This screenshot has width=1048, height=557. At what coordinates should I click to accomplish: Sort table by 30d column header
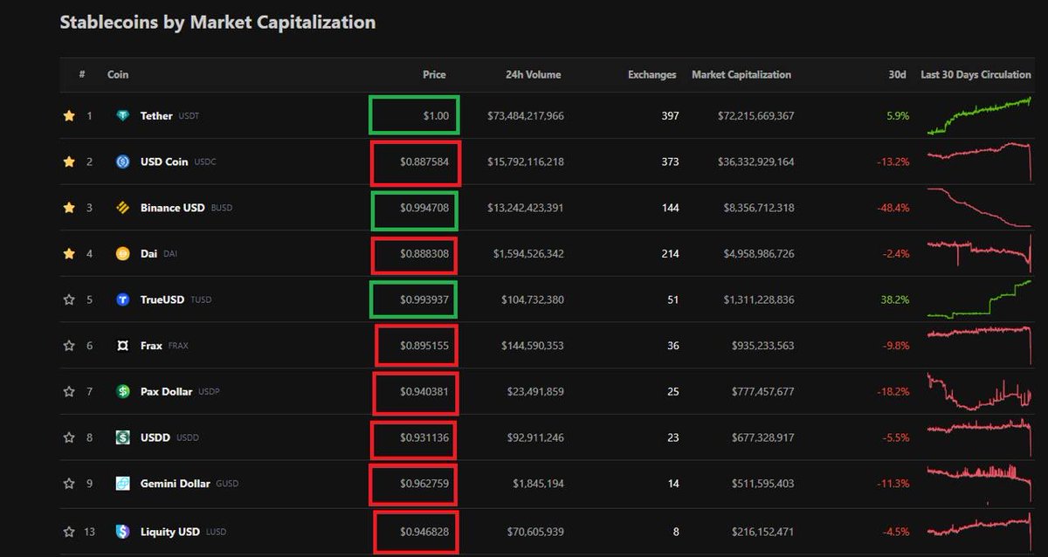click(897, 75)
